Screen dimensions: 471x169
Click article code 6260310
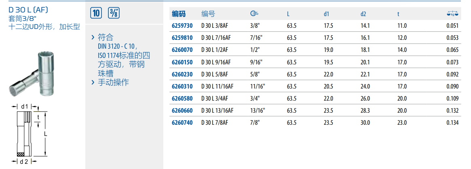(x=182, y=87)
